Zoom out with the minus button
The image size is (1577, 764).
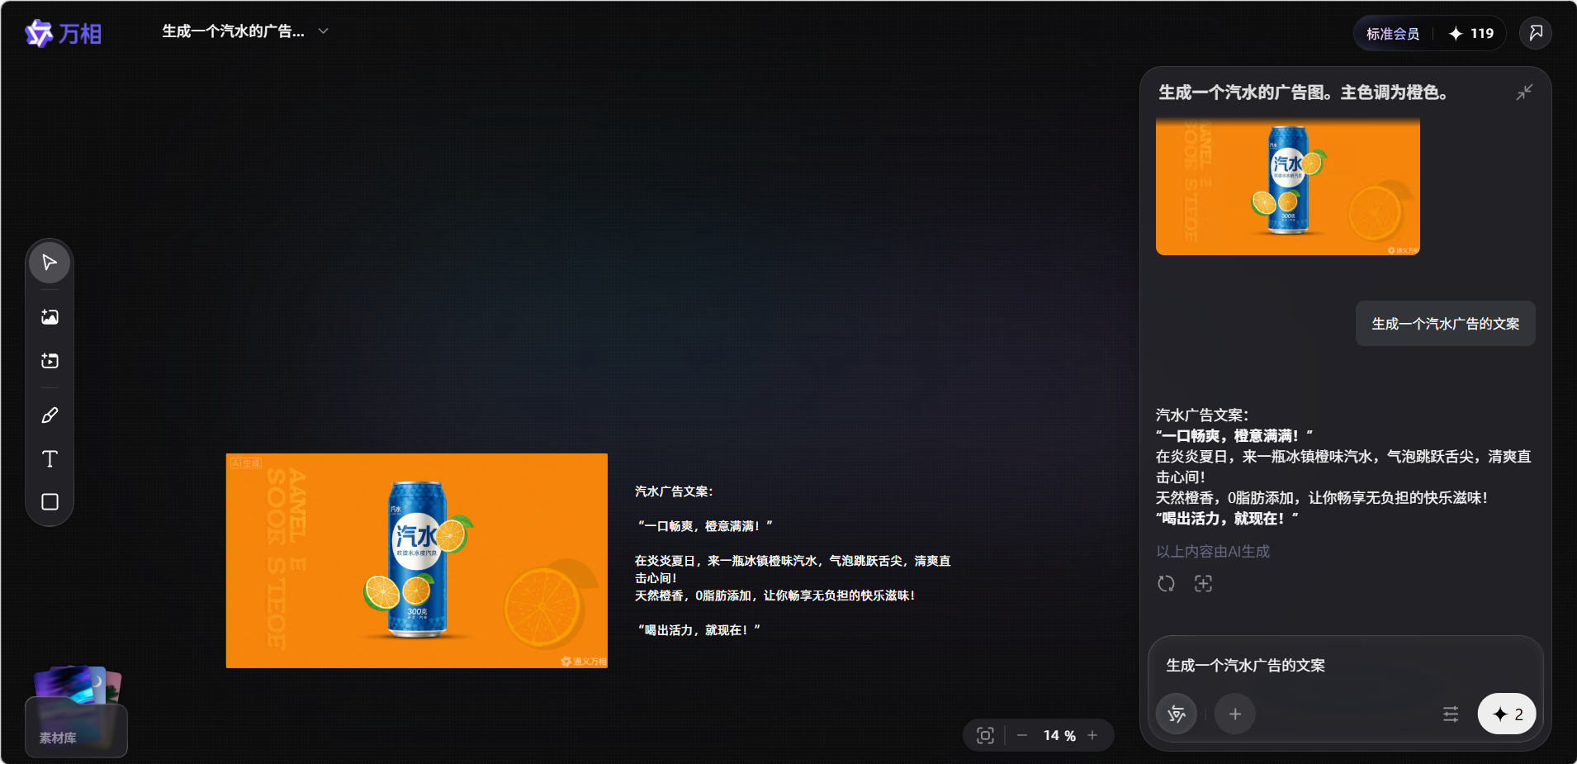pyautogui.click(x=1022, y=735)
